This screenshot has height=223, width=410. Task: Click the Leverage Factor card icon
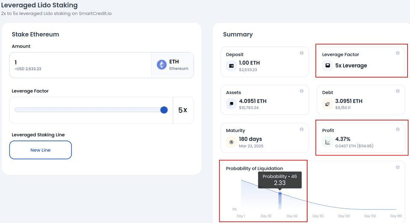pyautogui.click(x=328, y=65)
